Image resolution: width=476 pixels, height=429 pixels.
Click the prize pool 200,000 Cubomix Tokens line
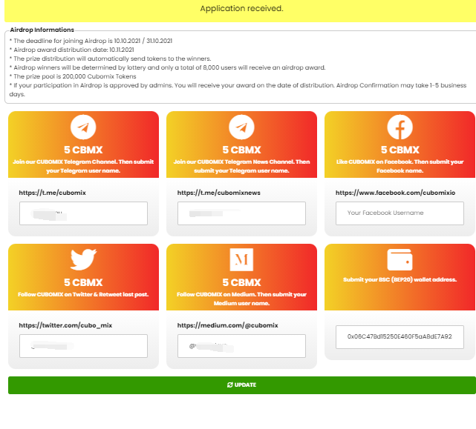(x=73, y=76)
